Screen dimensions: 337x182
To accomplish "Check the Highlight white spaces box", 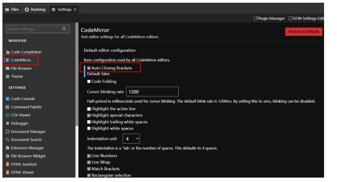I will pos(89,129).
